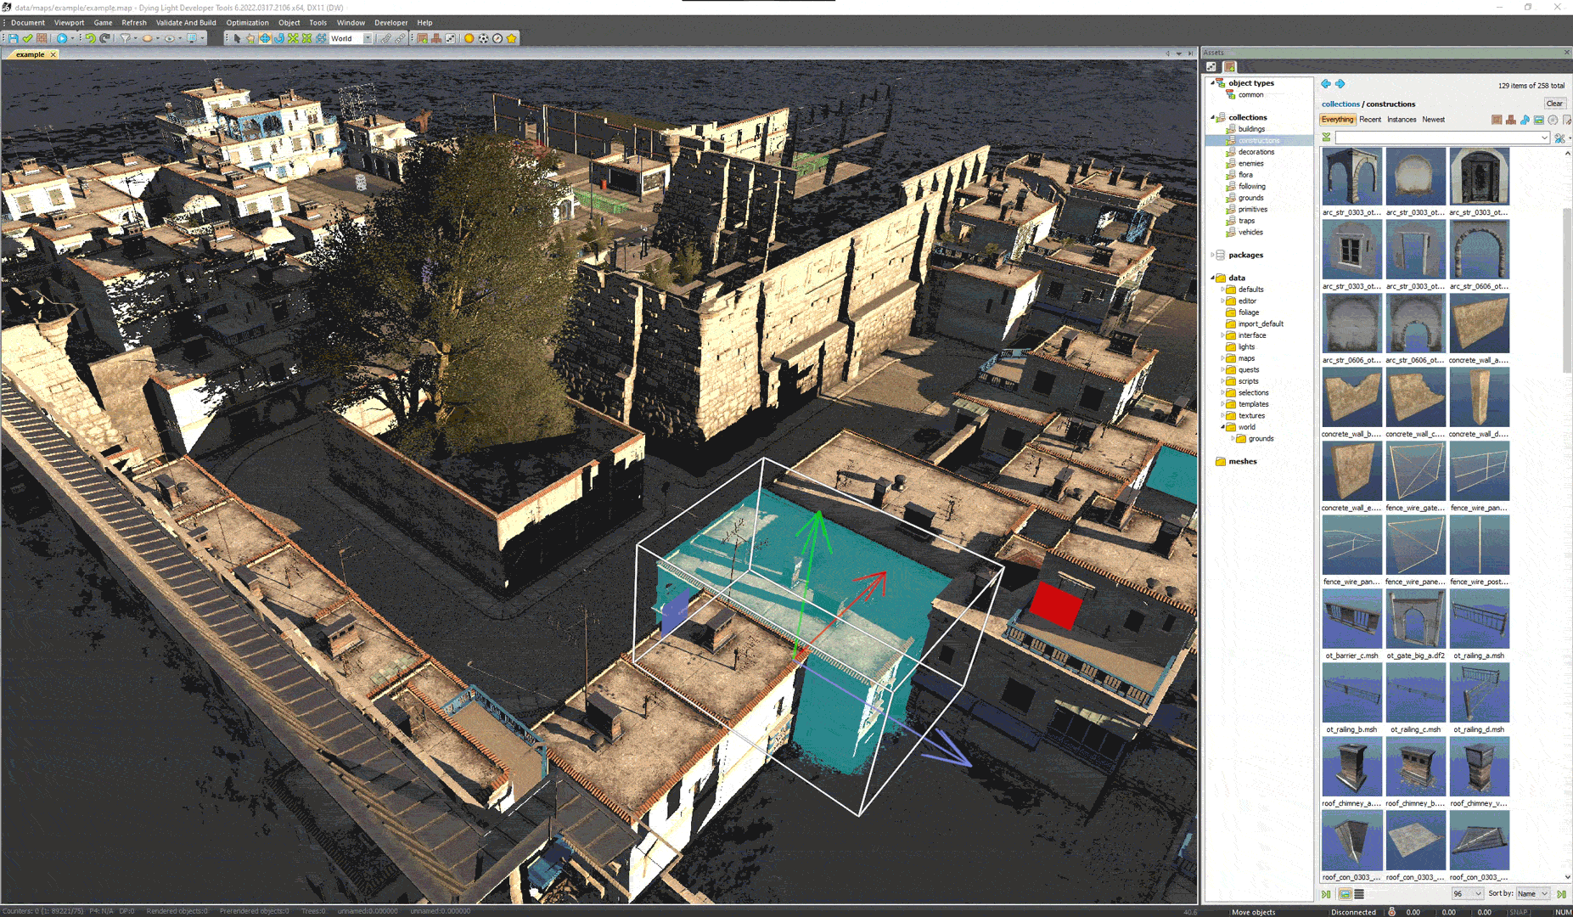This screenshot has height=917, width=1573.
Task: Click the unlink objects chain icon
Action: pyautogui.click(x=400, y=38)
